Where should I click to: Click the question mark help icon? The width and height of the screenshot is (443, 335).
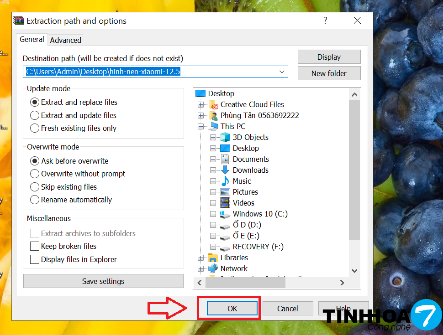coord(325,21)
